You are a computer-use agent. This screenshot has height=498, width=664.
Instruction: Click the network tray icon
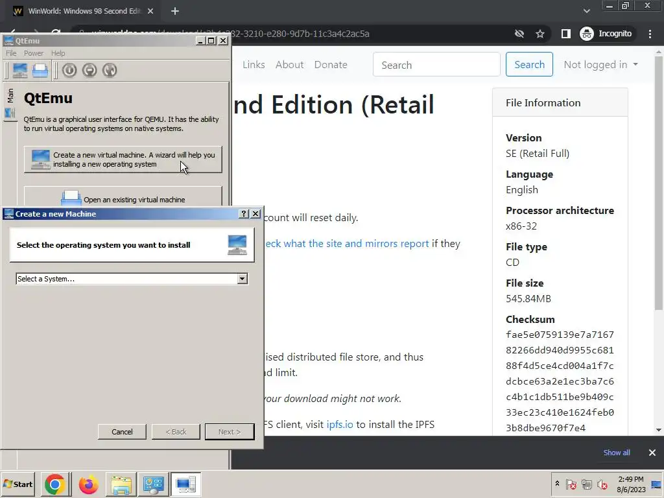[586, 484]
